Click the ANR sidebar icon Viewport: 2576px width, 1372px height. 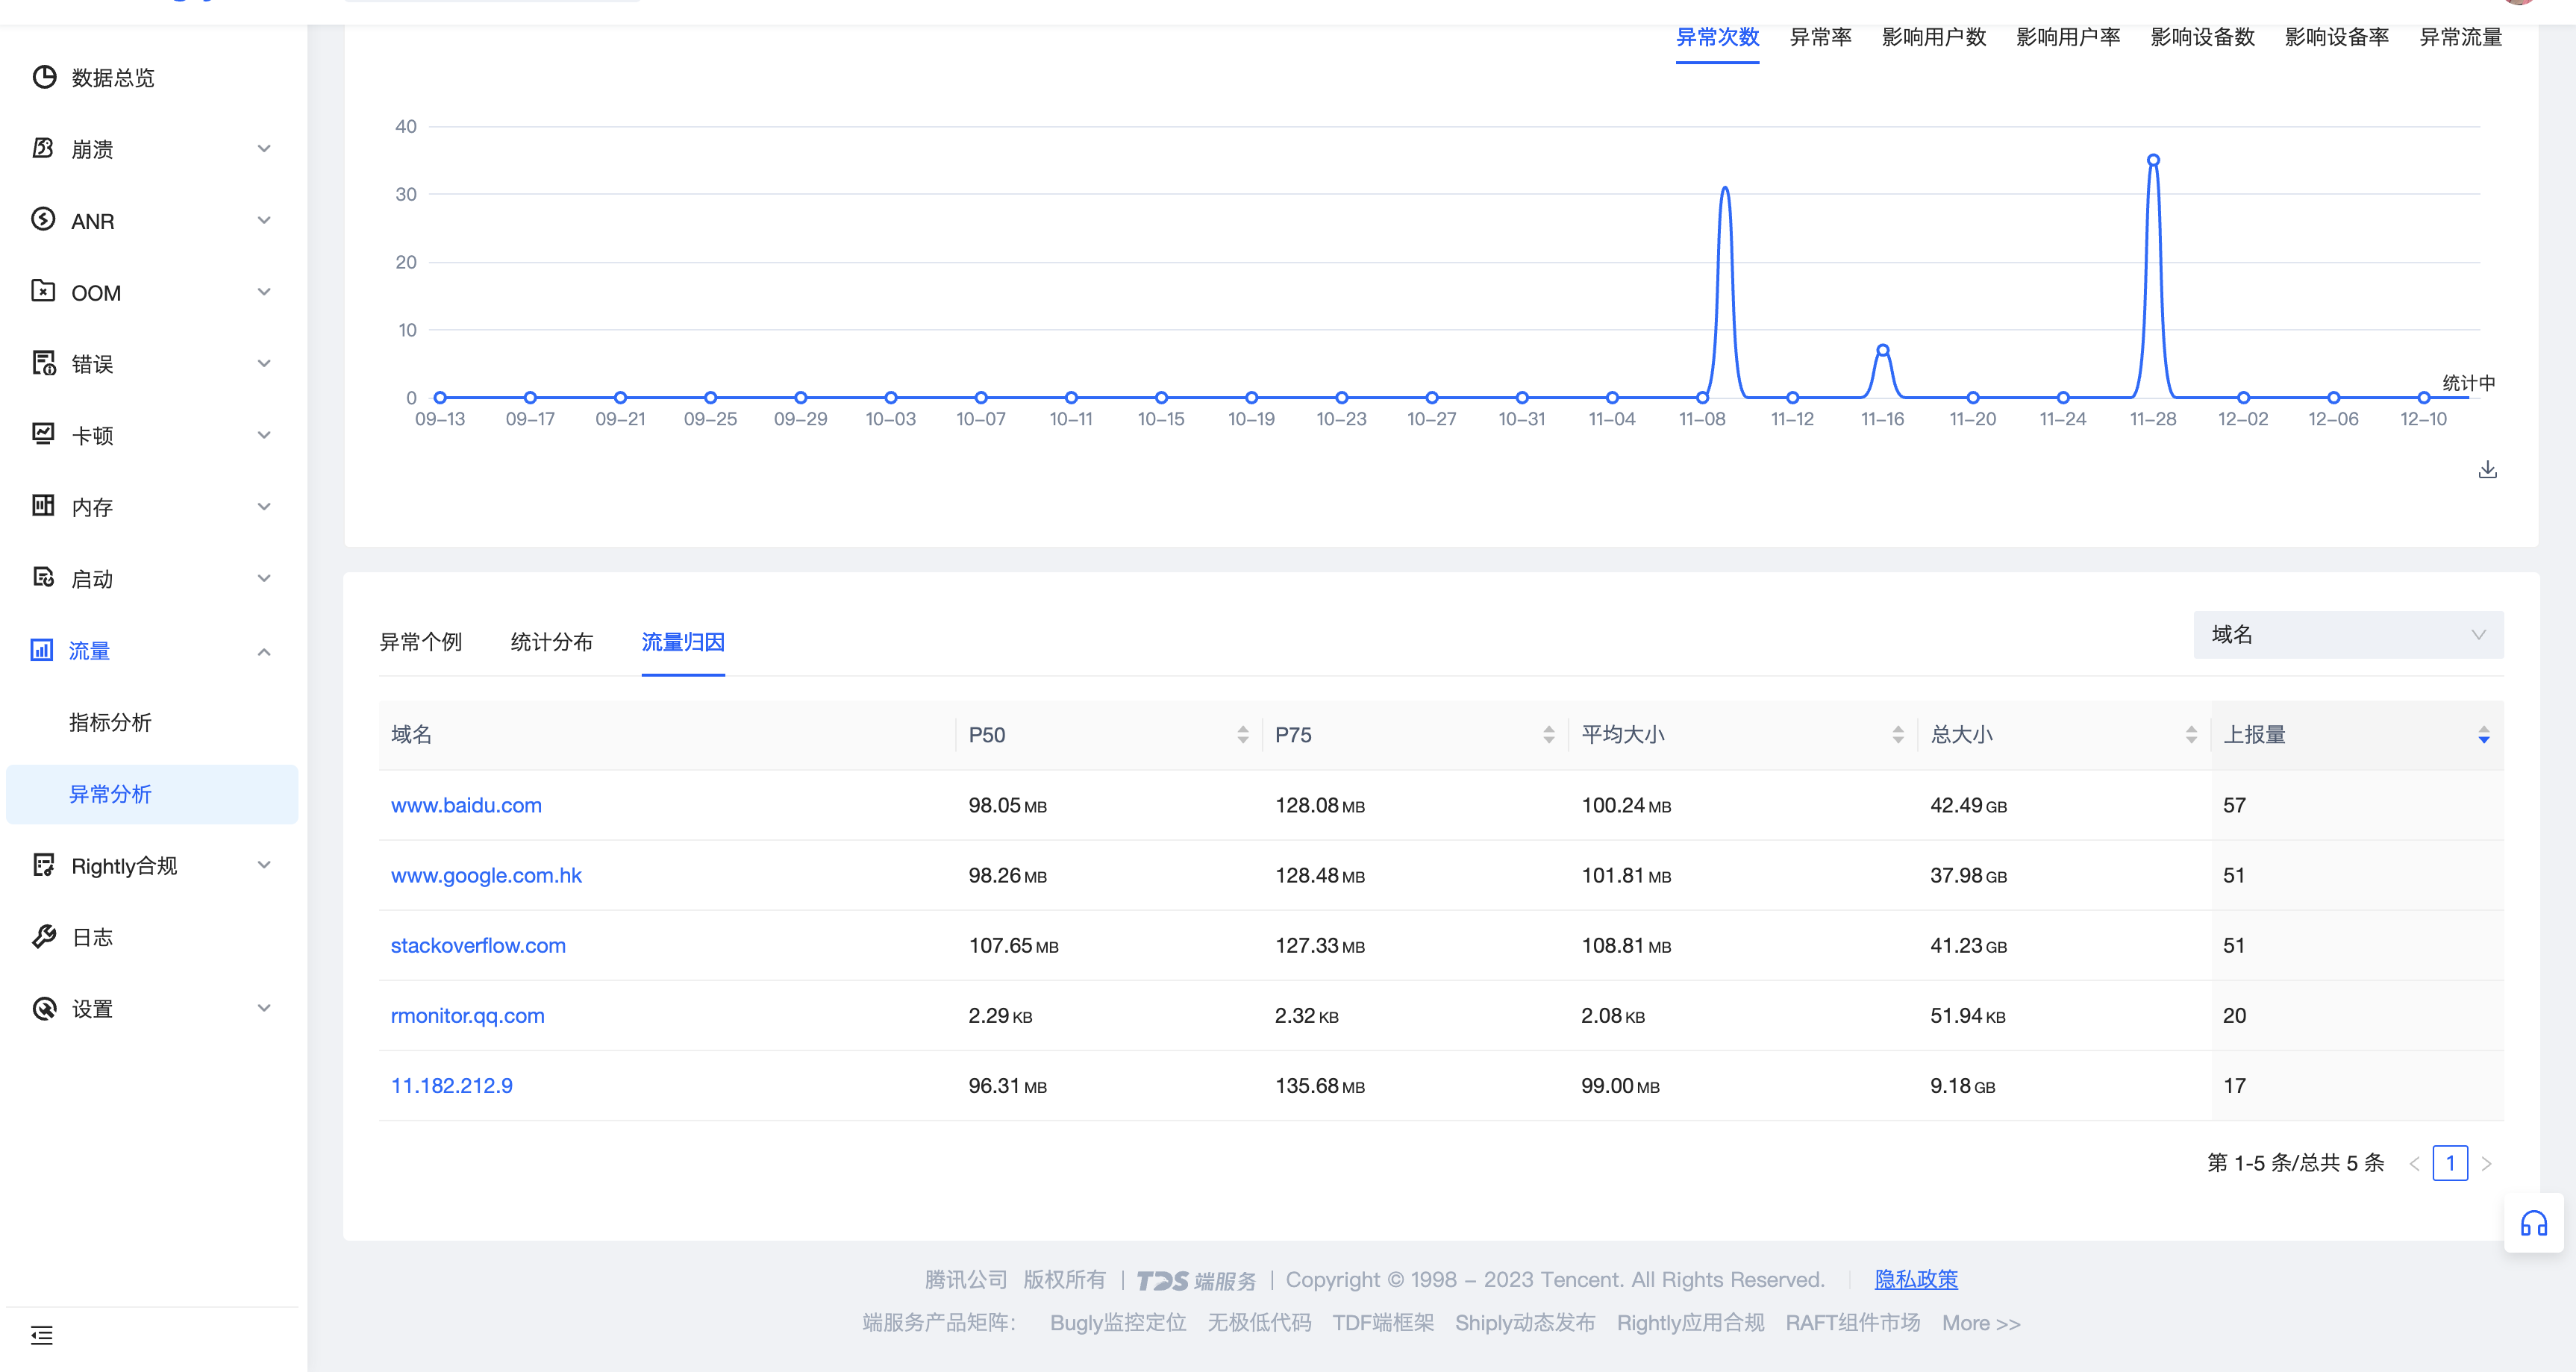tap(43, 220)
